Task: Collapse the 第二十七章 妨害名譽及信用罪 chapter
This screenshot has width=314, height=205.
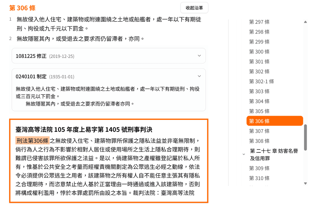Action: (x=244, y=154)
